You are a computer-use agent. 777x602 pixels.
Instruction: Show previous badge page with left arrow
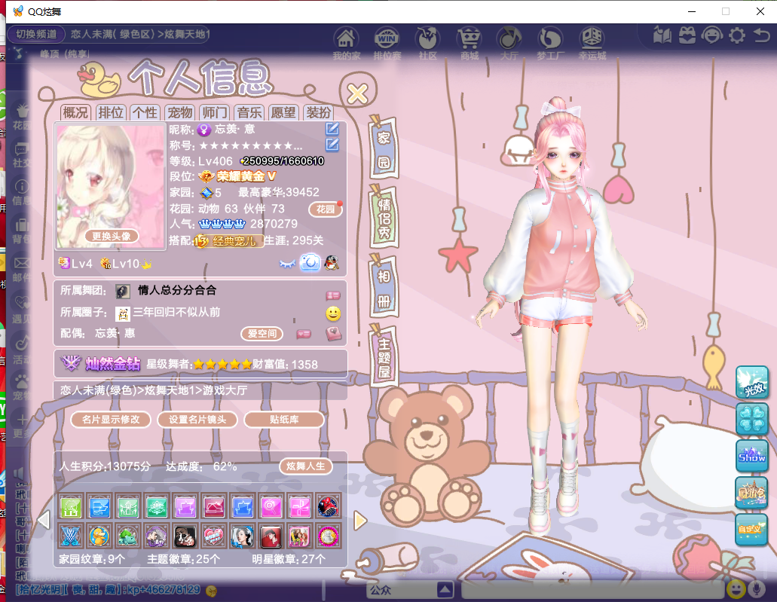[x=44, y=520]
